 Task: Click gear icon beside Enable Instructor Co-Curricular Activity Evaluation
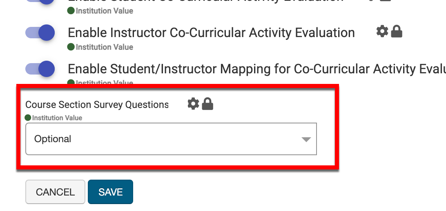pos(382,31)
